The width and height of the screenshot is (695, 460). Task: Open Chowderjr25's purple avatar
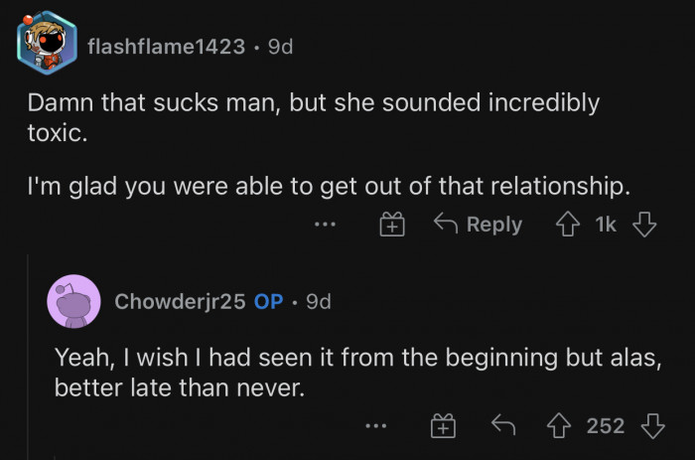[x=73, y=301]
